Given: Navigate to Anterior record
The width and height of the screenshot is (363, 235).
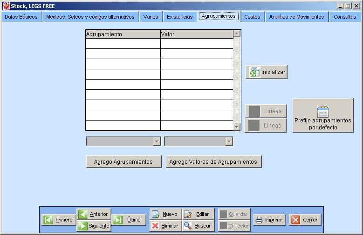Looking at the screenshot, I should click(94, 214).
